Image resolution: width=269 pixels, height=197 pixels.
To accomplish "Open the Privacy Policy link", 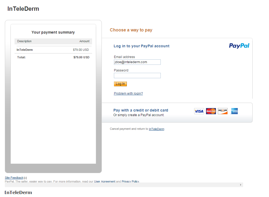I will click(130, 182).
